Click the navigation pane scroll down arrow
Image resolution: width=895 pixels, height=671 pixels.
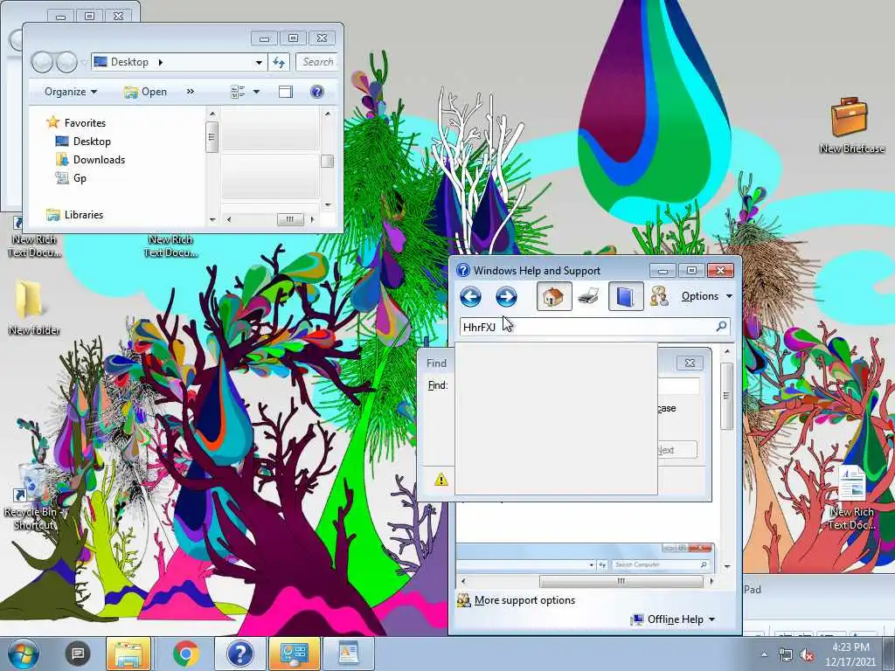pos(212,219)
